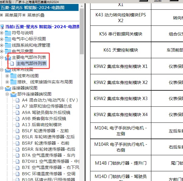The height and width of the screenshot is (181, 183).
Task: Open A7 油泵和油位传感器总成 item
Action: 47,106
